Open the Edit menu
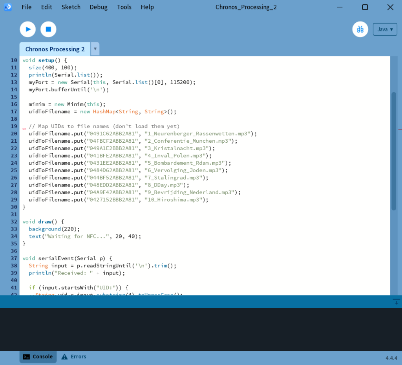Screen dimensions: 402x365 click(46, 7)
